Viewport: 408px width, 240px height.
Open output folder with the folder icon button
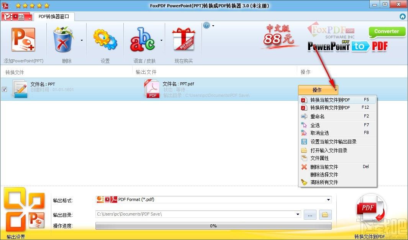(x=325, y=215)
